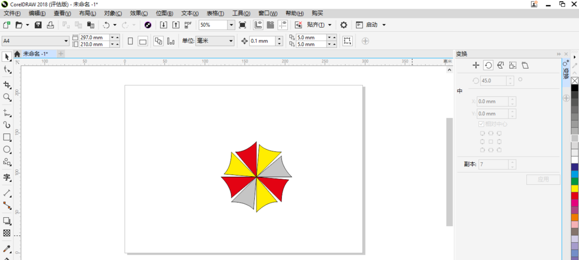Click the Rotate icon in the Transform docker
579x260 pixels.
coord(488,65)
